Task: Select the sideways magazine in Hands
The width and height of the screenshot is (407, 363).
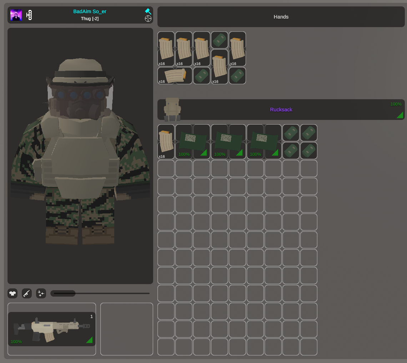Action: (x=175, y=76)
